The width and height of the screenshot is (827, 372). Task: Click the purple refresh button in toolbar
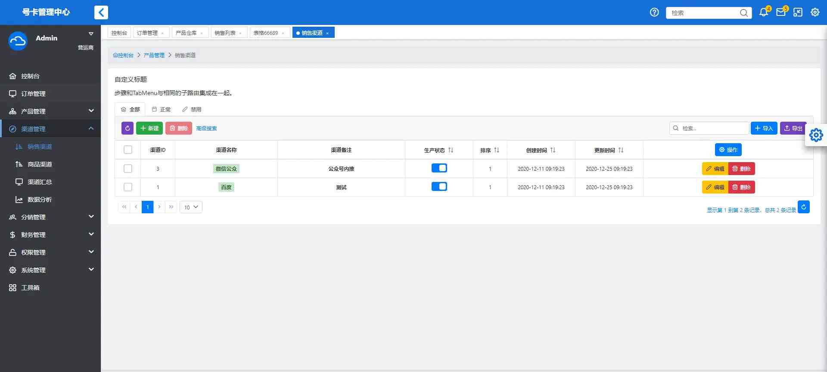127,128
